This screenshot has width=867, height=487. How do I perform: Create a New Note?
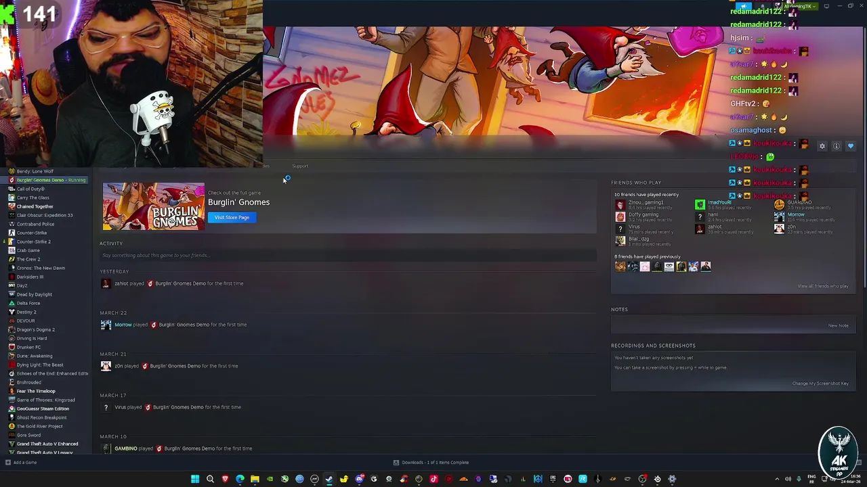[838, 325]
